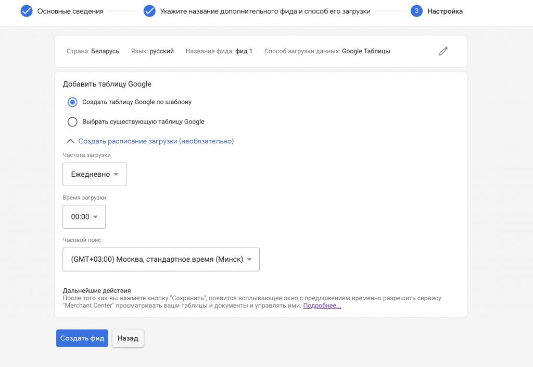Viewport: 533px width, 367px height.
Task: Click the Страна: Беларусь text
Action: click(x=93, y=52)
